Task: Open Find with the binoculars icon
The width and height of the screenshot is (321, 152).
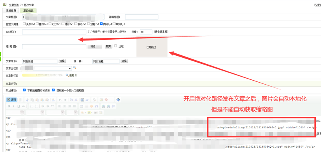Action: pyautogui.click(x=71, y=100)
